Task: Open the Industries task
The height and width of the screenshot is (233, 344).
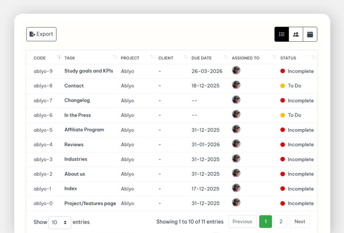Action: tap(76, 159)
